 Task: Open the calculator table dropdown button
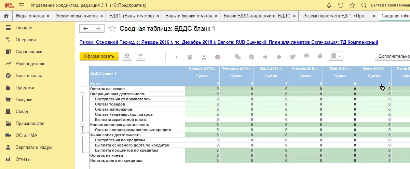(x=336, y=56)
